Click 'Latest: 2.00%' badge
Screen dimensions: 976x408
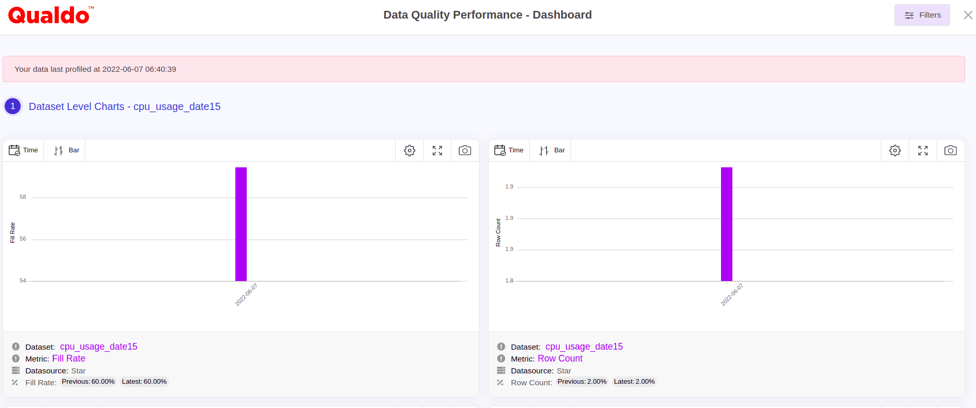coord(634,382)
